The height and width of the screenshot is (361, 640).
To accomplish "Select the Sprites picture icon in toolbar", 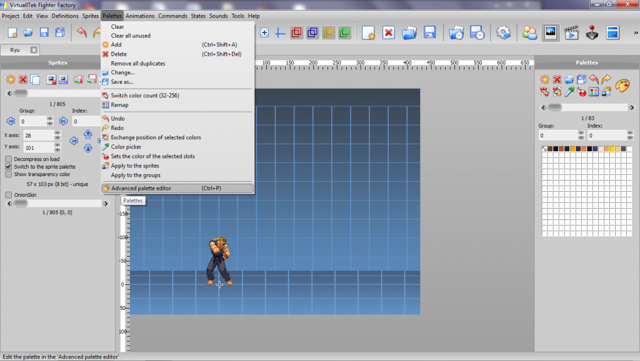I will (550, 32).
